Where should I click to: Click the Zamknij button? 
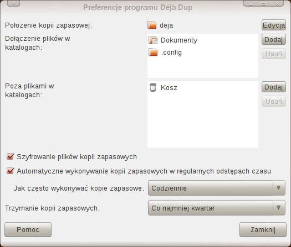click(263, 230)
